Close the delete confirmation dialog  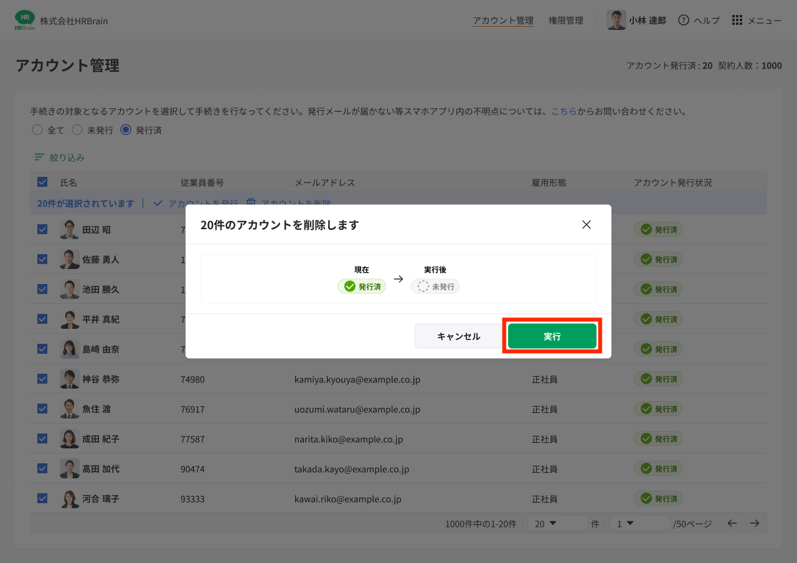[586, 225]
